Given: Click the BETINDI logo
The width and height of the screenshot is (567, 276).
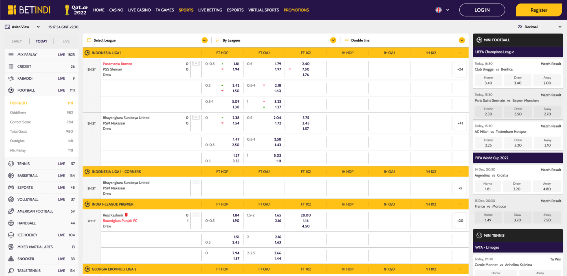Looking at the screenshot, I should [x=29, y=10].
